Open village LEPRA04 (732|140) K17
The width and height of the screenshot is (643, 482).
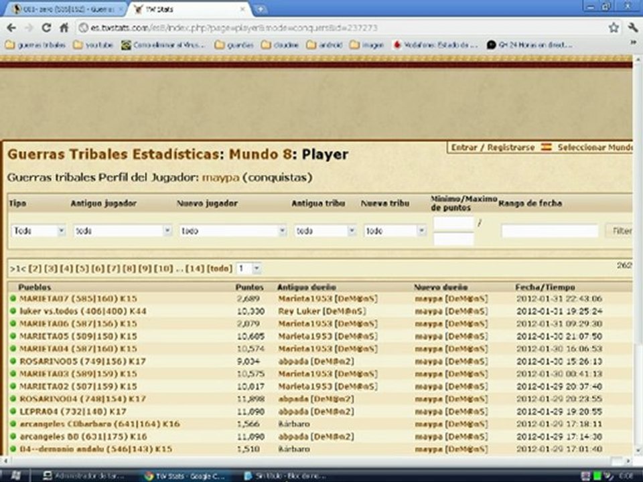pos(73,412)
